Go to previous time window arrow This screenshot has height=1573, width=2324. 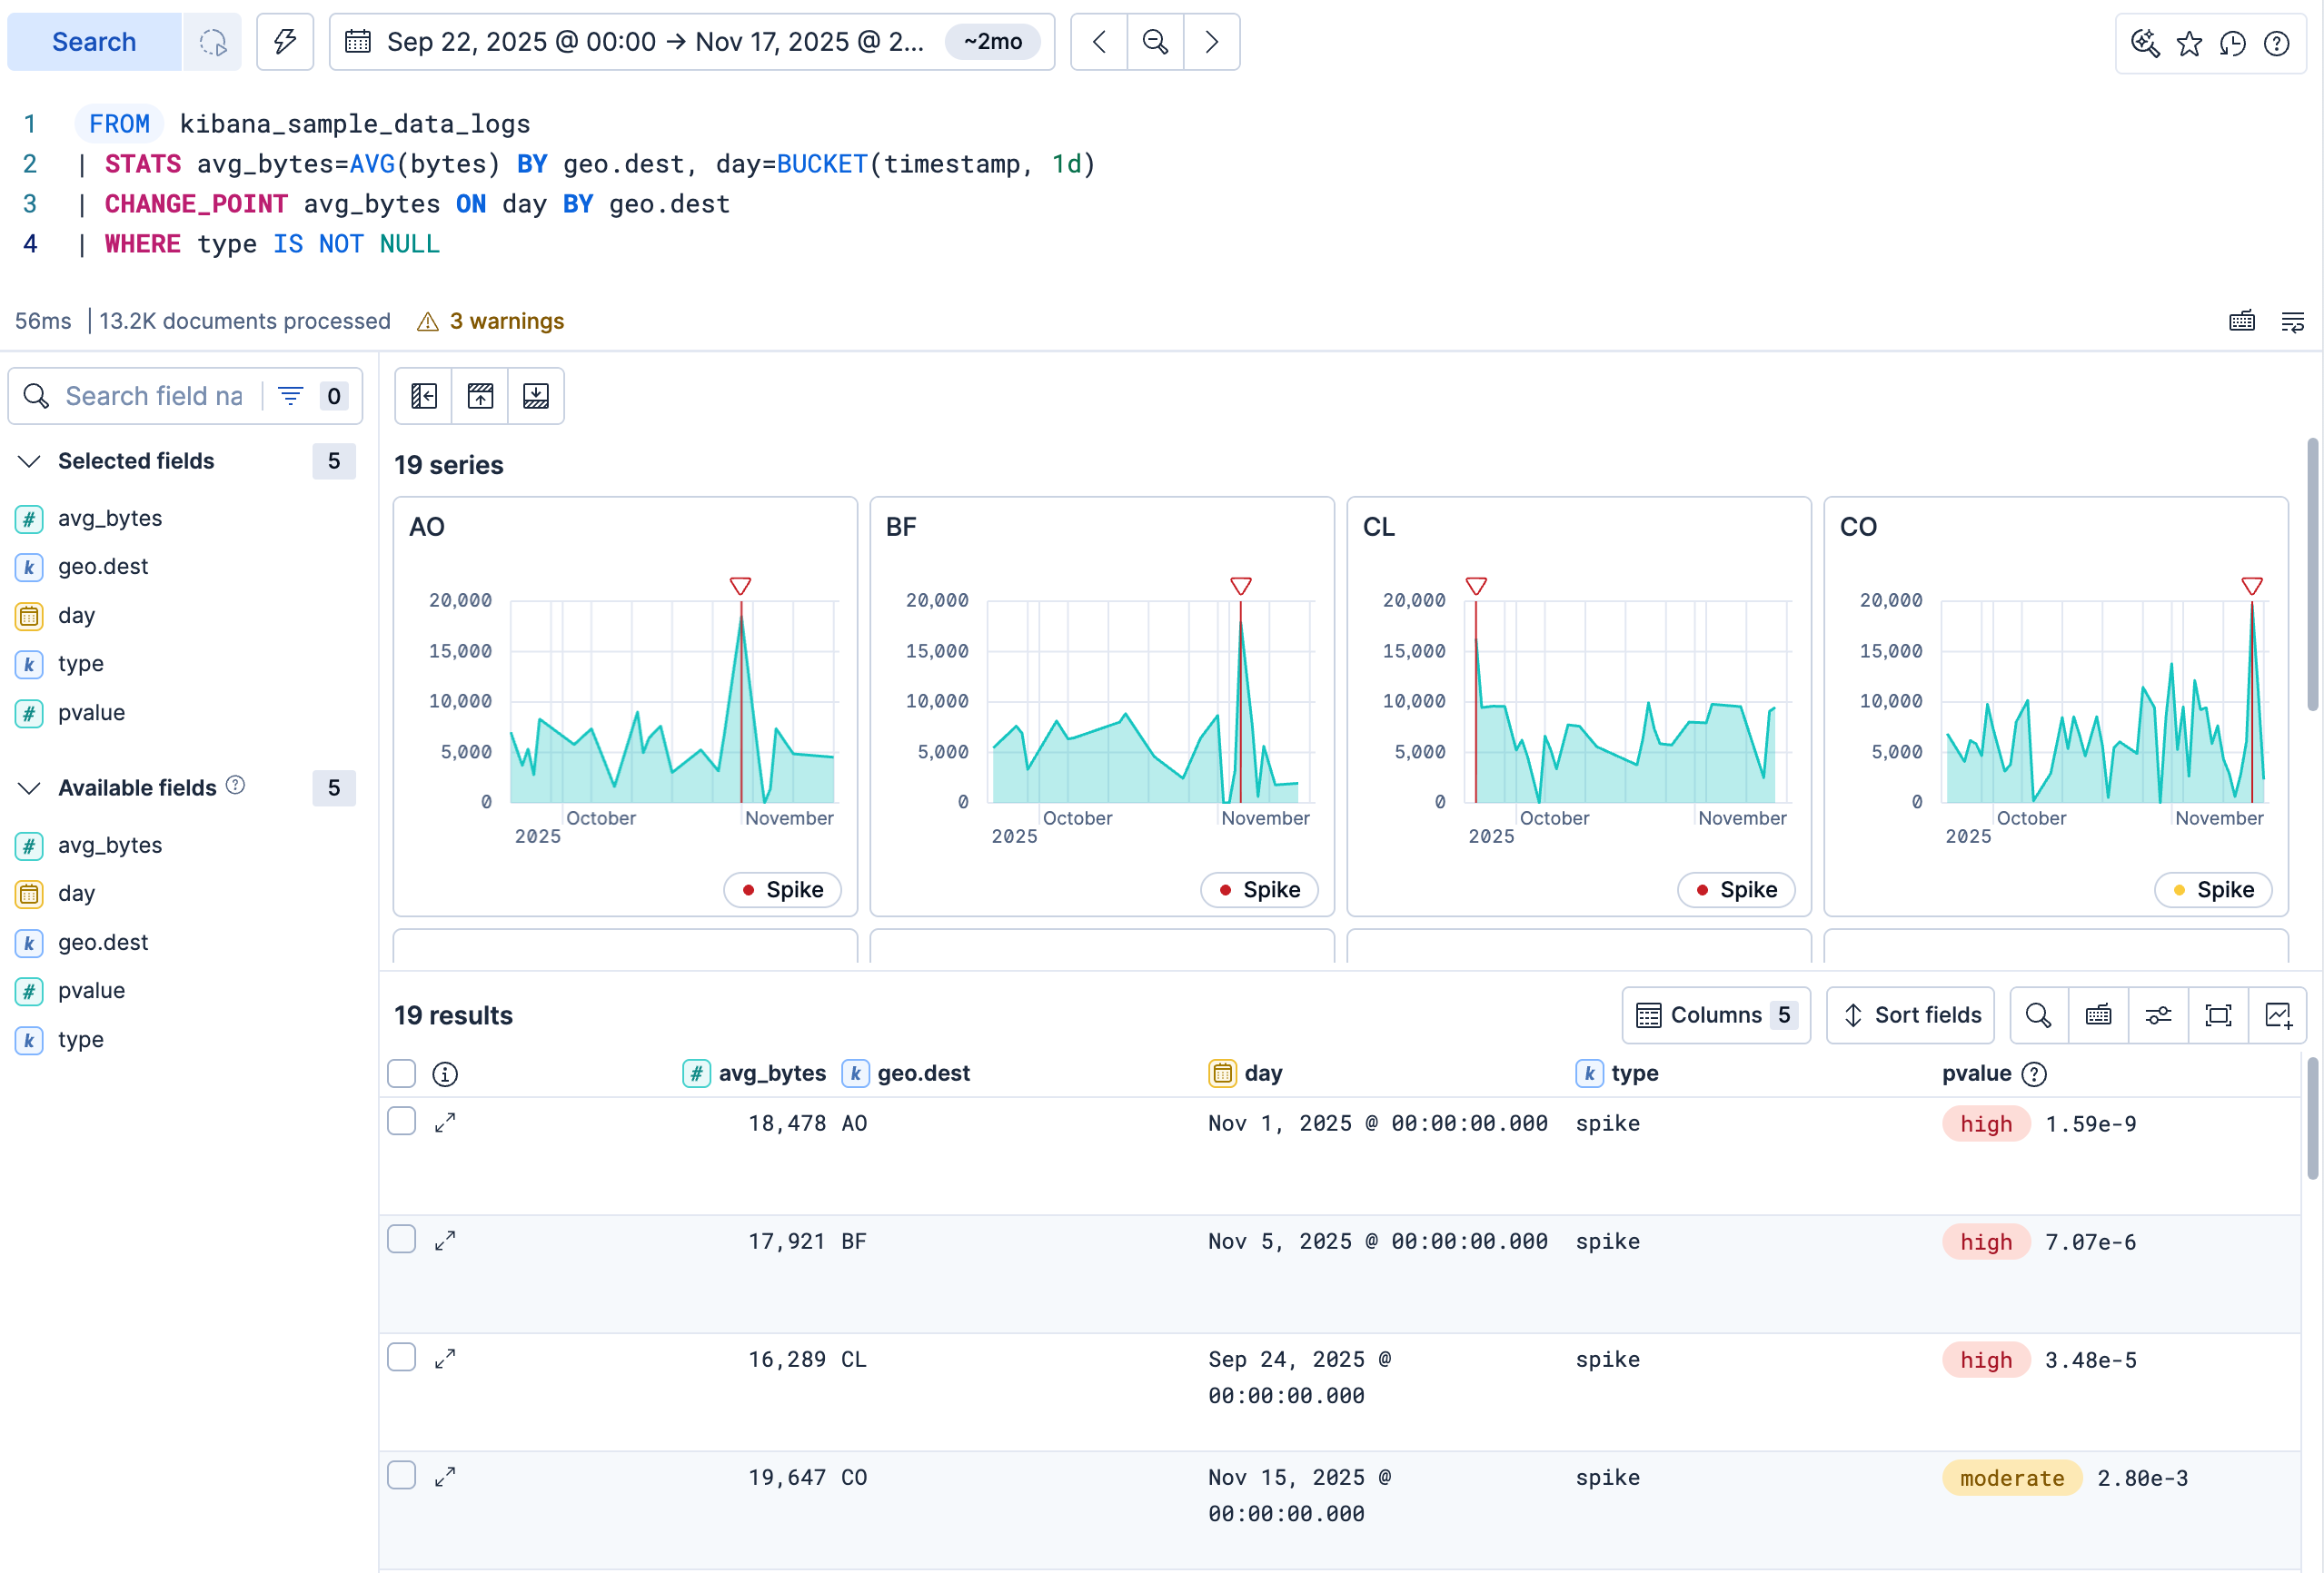click(1099, 42)
